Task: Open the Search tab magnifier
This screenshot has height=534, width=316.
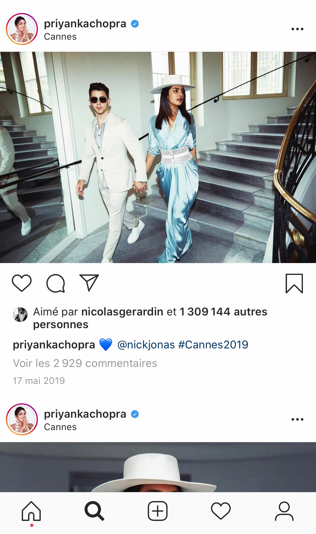Action: point(94,511)
